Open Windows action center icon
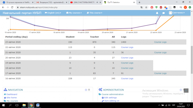 click(188, 105)
